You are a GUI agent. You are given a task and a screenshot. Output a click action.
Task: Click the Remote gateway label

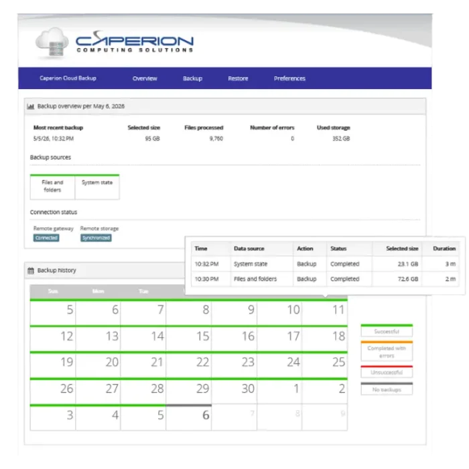point(54,229)
